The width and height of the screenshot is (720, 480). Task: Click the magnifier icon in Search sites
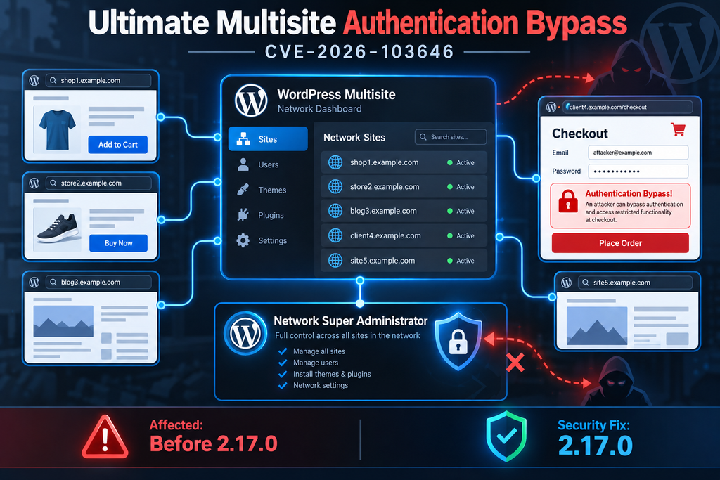(423, 137)
